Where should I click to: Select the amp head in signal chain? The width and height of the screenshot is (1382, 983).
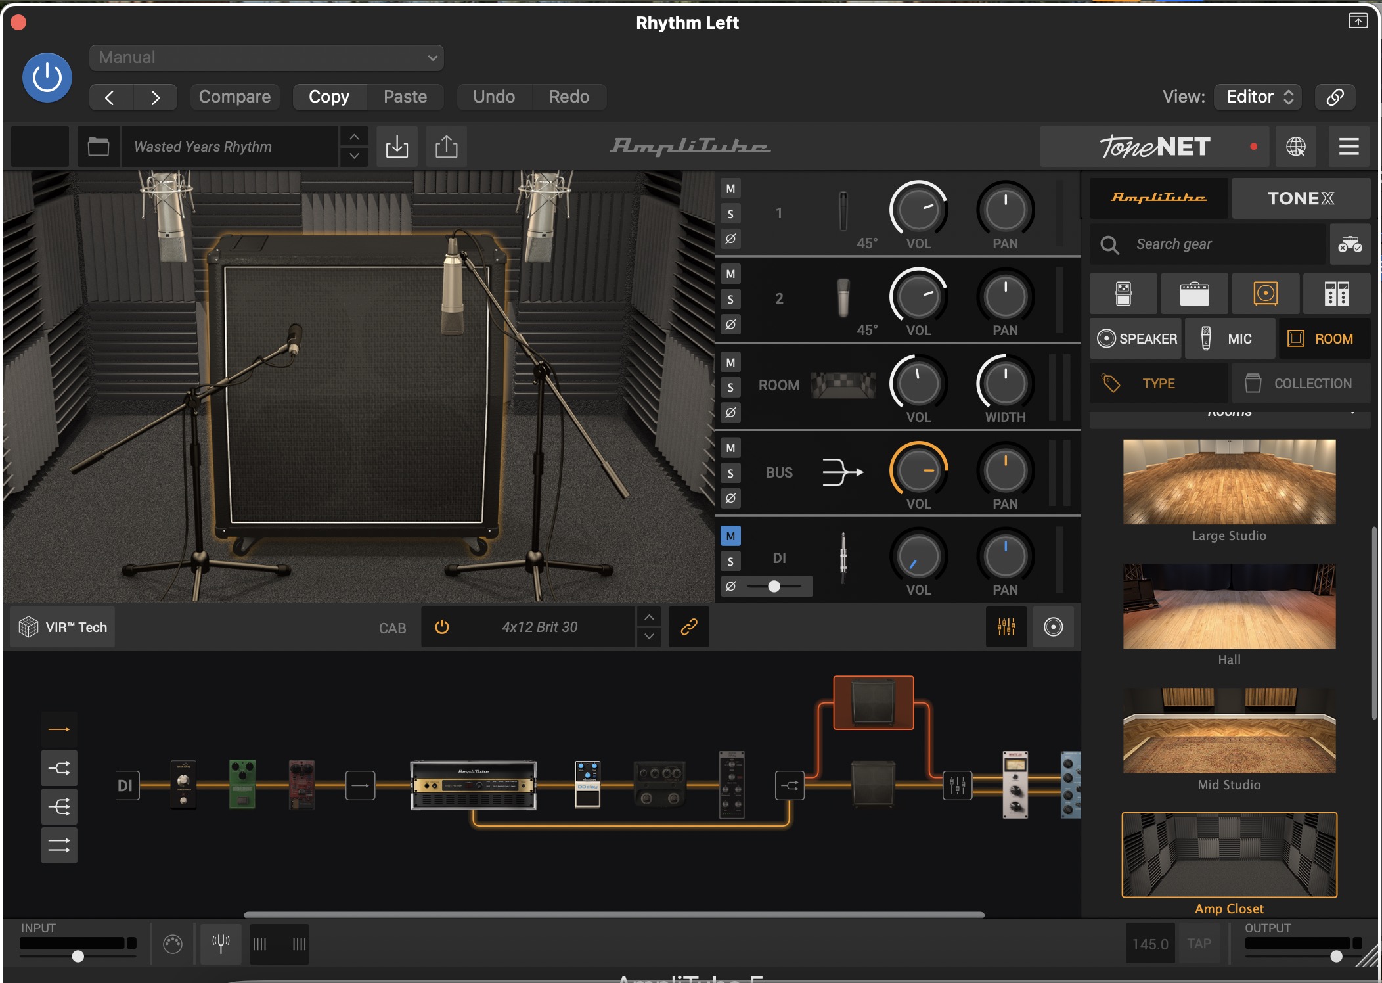tap(474, 785)
